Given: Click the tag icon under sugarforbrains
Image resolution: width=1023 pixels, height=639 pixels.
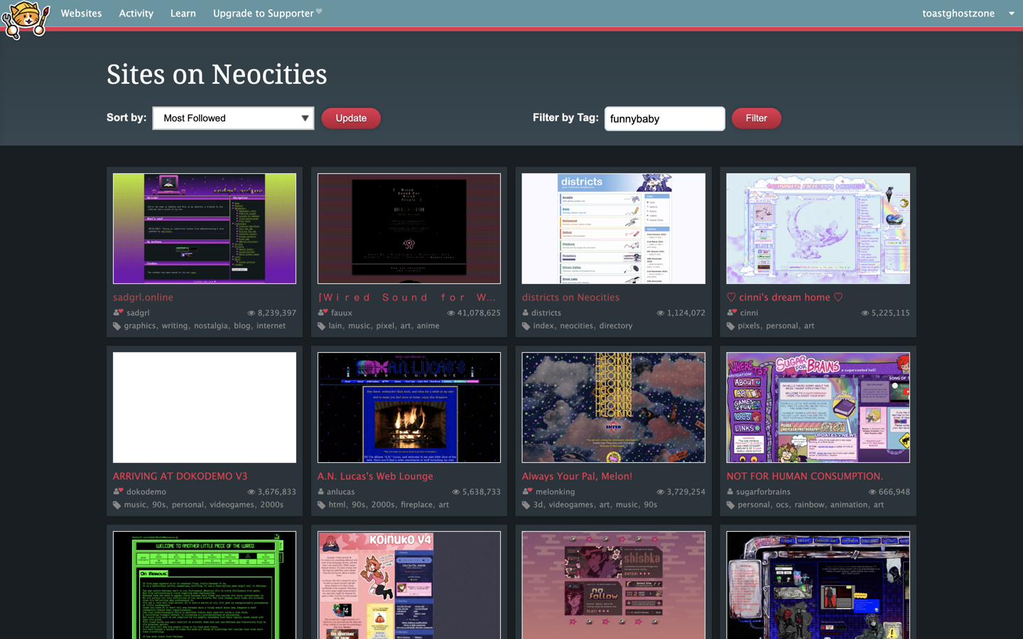Looking at the screenshot, I should (730, 505).
